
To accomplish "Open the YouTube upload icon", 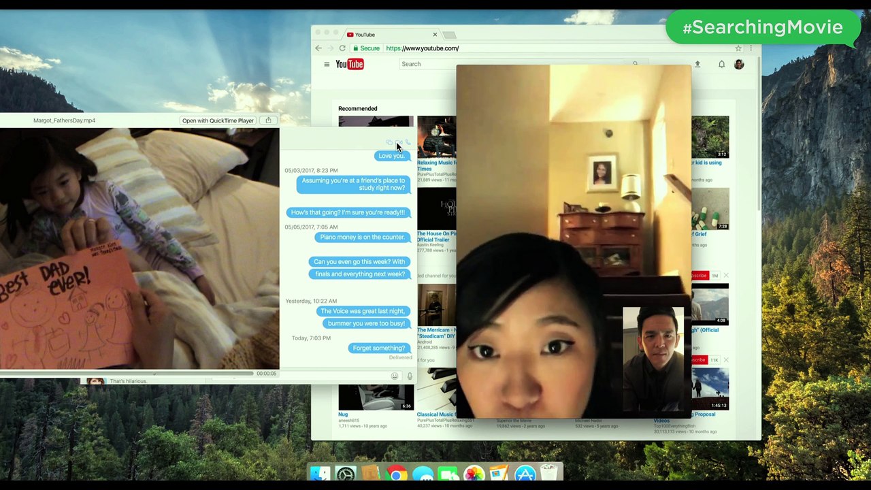I will [697, 64].
